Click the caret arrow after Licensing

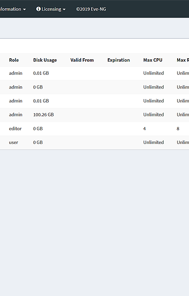[64, 9]
